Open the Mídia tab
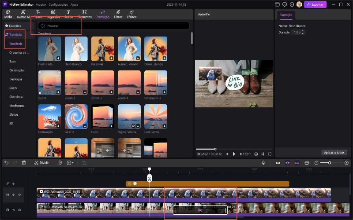 [x=8, y=14]
